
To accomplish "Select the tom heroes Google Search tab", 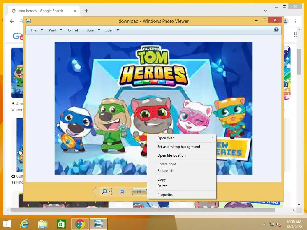I will coord(44,11).
